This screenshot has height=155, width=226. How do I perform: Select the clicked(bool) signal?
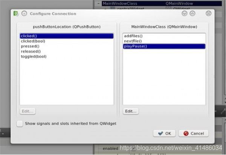[x=67, y=41]
